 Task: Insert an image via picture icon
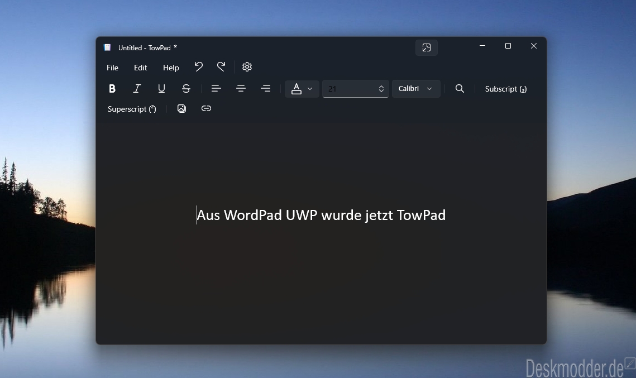coord(181,108)
